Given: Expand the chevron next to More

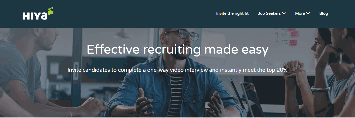Looking at the screenshot, I should 308,13.
